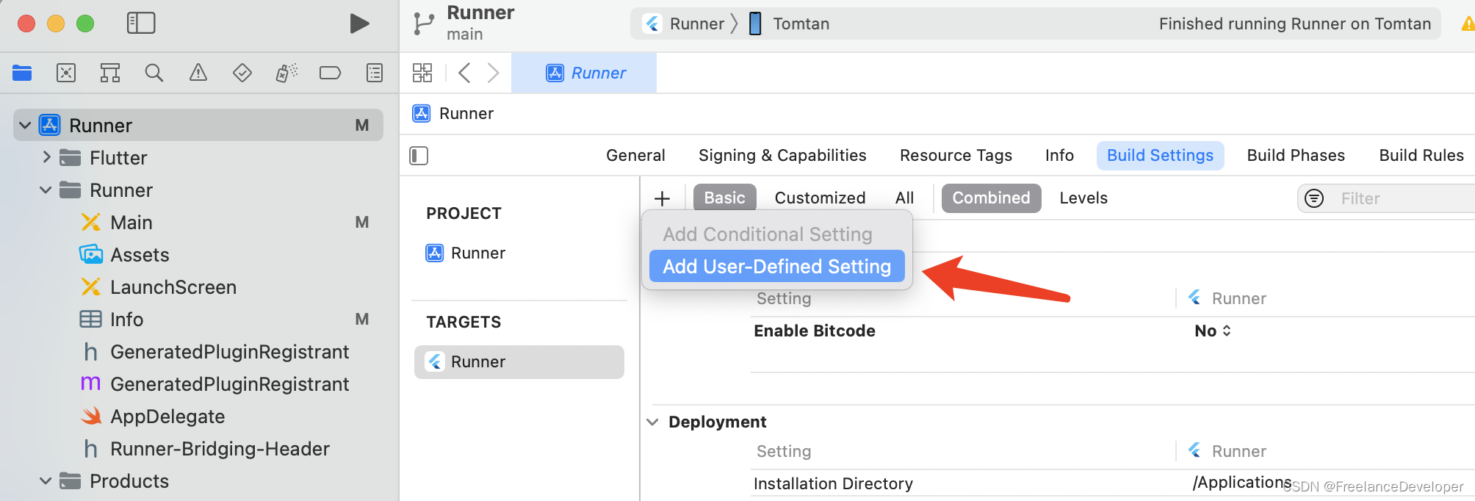Open the Breakpoint navigator icon

pos(331,73)
